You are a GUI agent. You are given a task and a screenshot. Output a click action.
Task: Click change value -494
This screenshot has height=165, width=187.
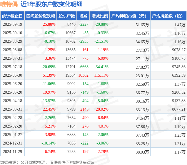85,101
